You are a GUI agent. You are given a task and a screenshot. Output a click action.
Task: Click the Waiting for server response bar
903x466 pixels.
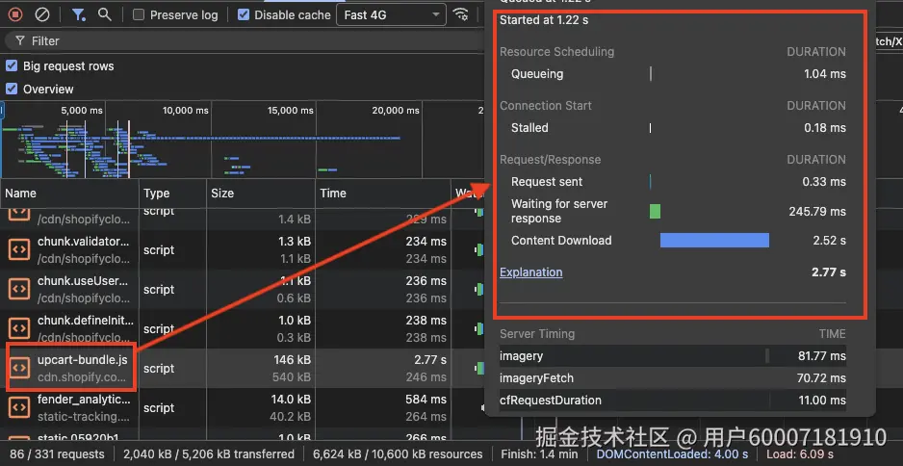[x=655, y=212]
